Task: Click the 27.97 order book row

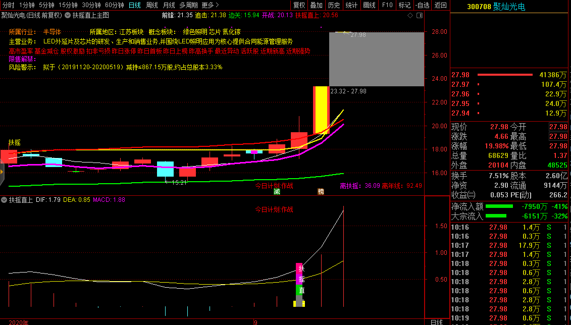Action: [509, 84]
